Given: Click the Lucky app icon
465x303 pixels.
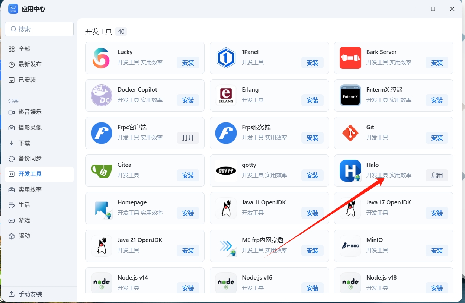Looking at the screenshot, I should coord(101,58).
